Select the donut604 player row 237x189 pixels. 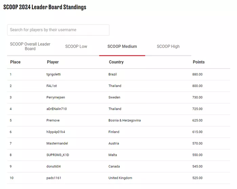tap(118, 166)
